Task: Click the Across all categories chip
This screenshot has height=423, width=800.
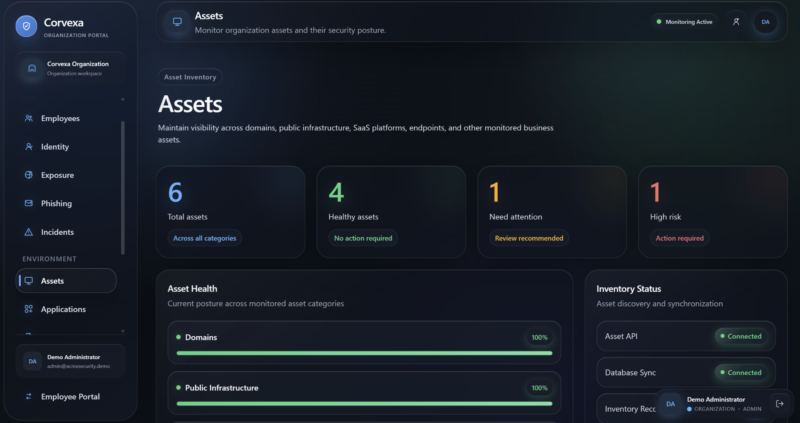Action: tap(205, 238)
